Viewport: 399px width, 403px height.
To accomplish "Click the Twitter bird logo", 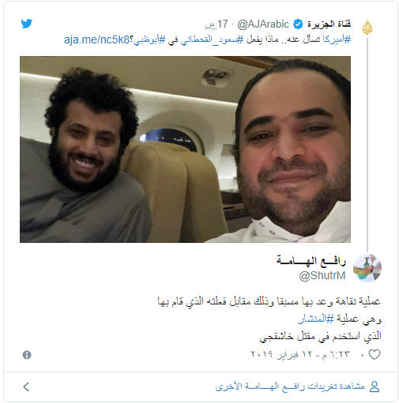I will [x=27, y=24].
